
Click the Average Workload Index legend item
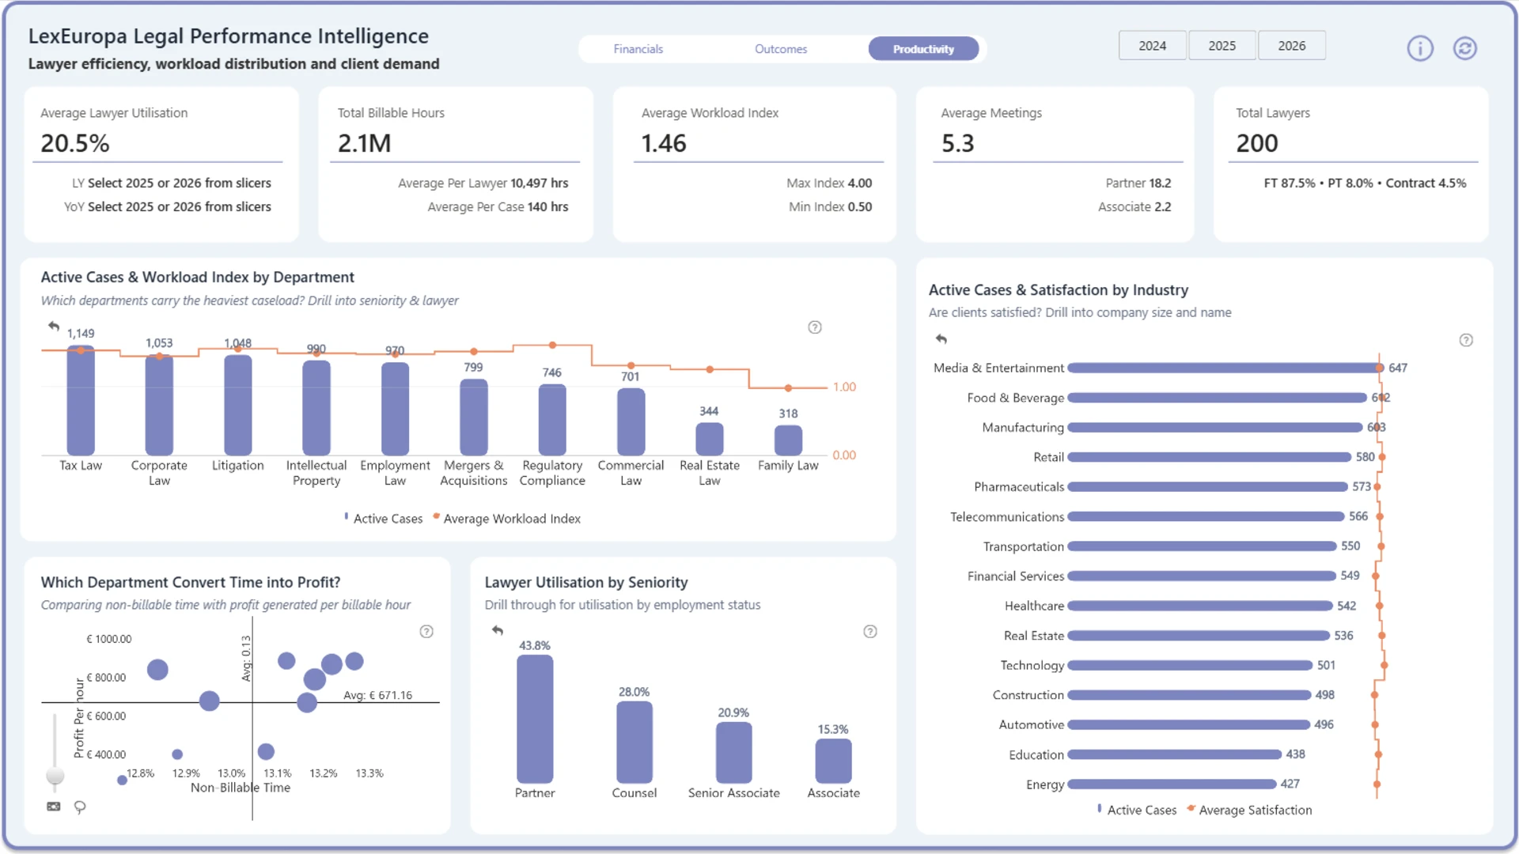pos(507,519)
